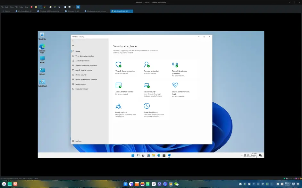Toggle the hamburger navigation menu in Windows Security
Viewport: 302px width, 188px height.
[73, 46]
